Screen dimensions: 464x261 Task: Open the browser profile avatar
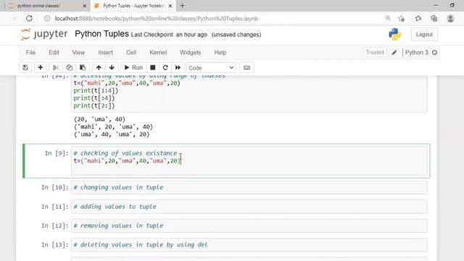450,18
